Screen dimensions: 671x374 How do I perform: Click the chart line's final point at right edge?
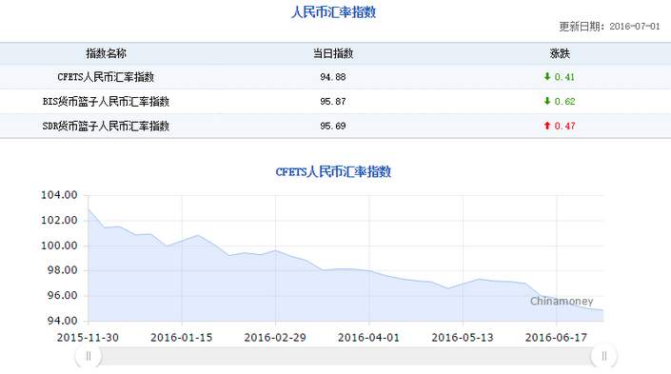pos(603,310)
